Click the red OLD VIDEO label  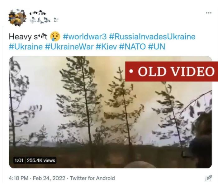[172, 71]
